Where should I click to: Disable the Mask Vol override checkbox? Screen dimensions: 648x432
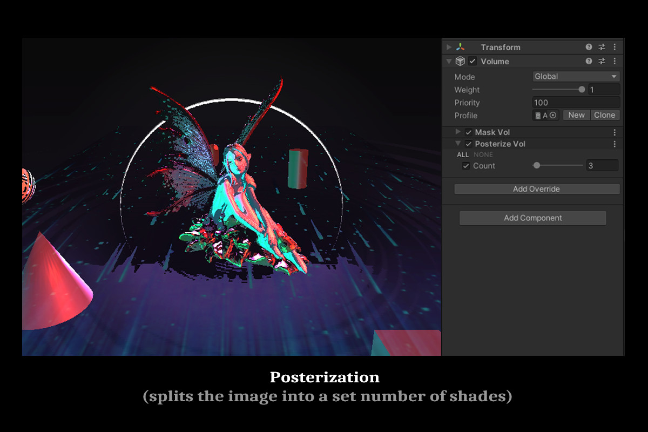[x=468, y=132]
